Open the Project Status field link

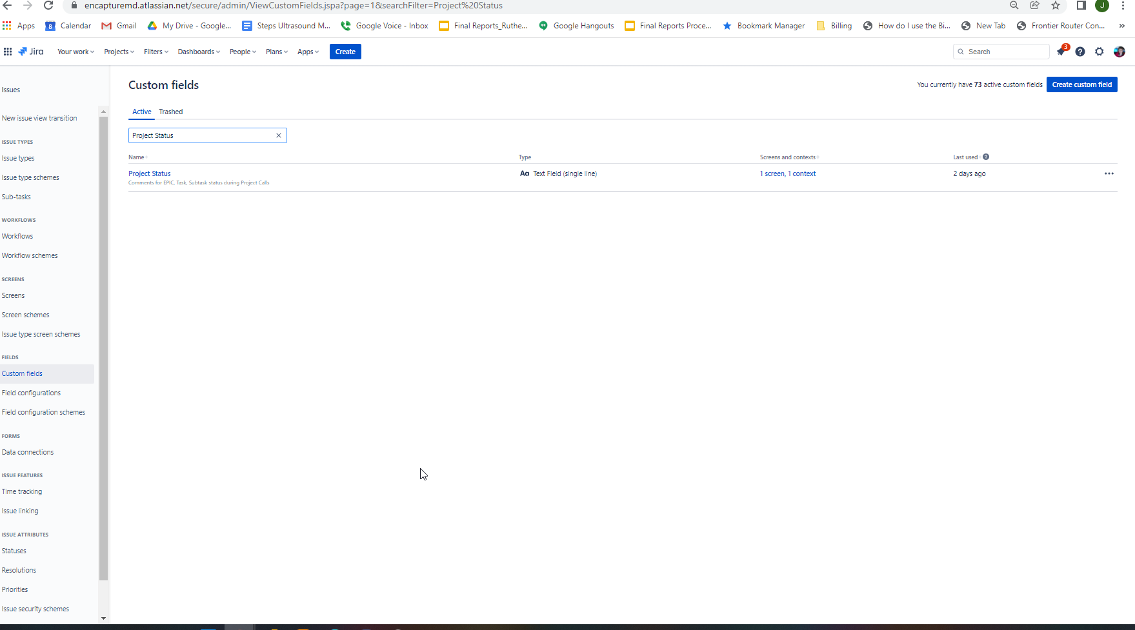coord(150,173)
